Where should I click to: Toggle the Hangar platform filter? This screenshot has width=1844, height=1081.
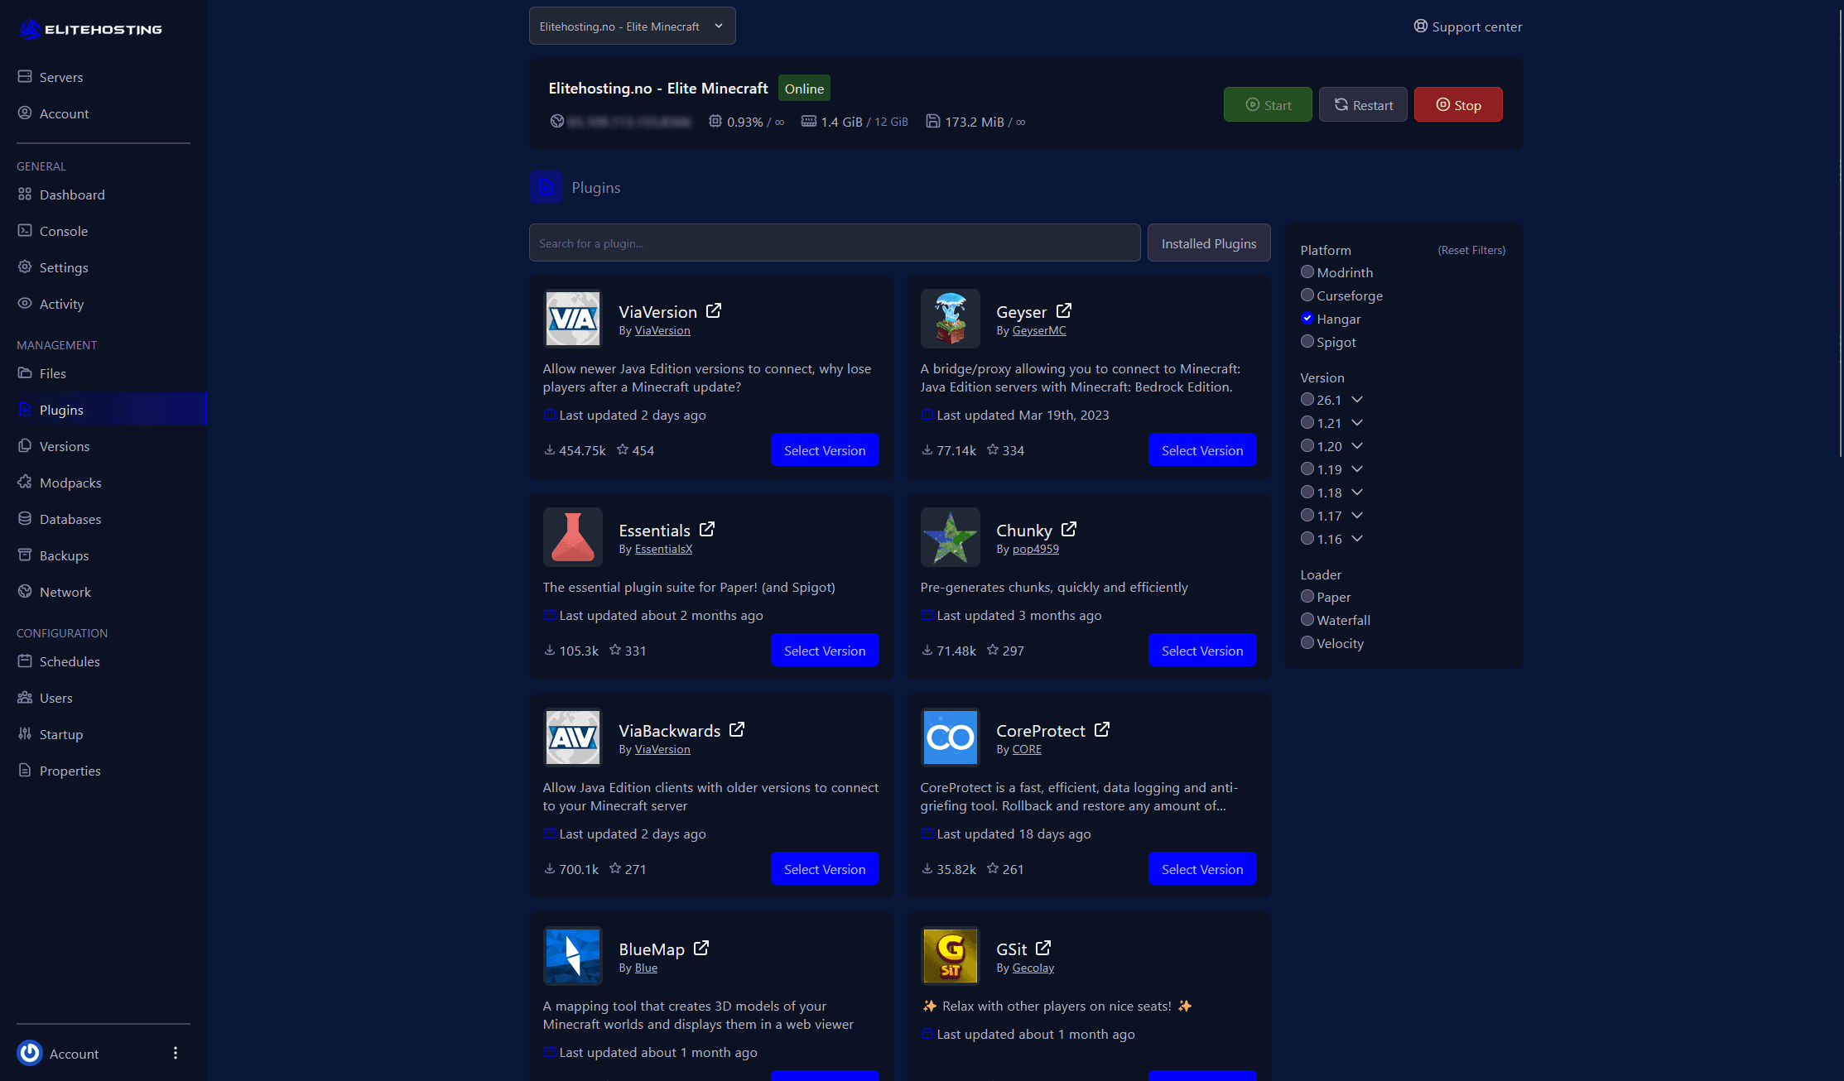1307,318
